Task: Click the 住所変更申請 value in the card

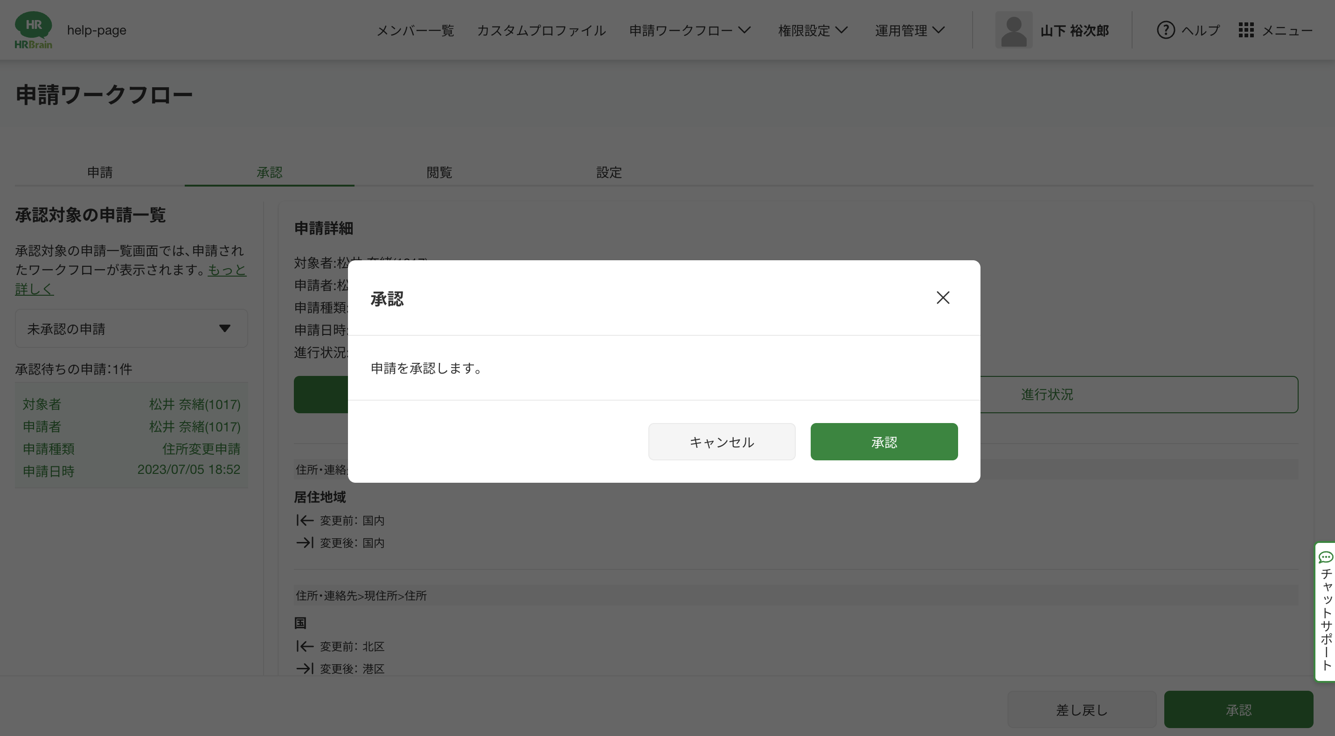Action: [x=201, y=449]
